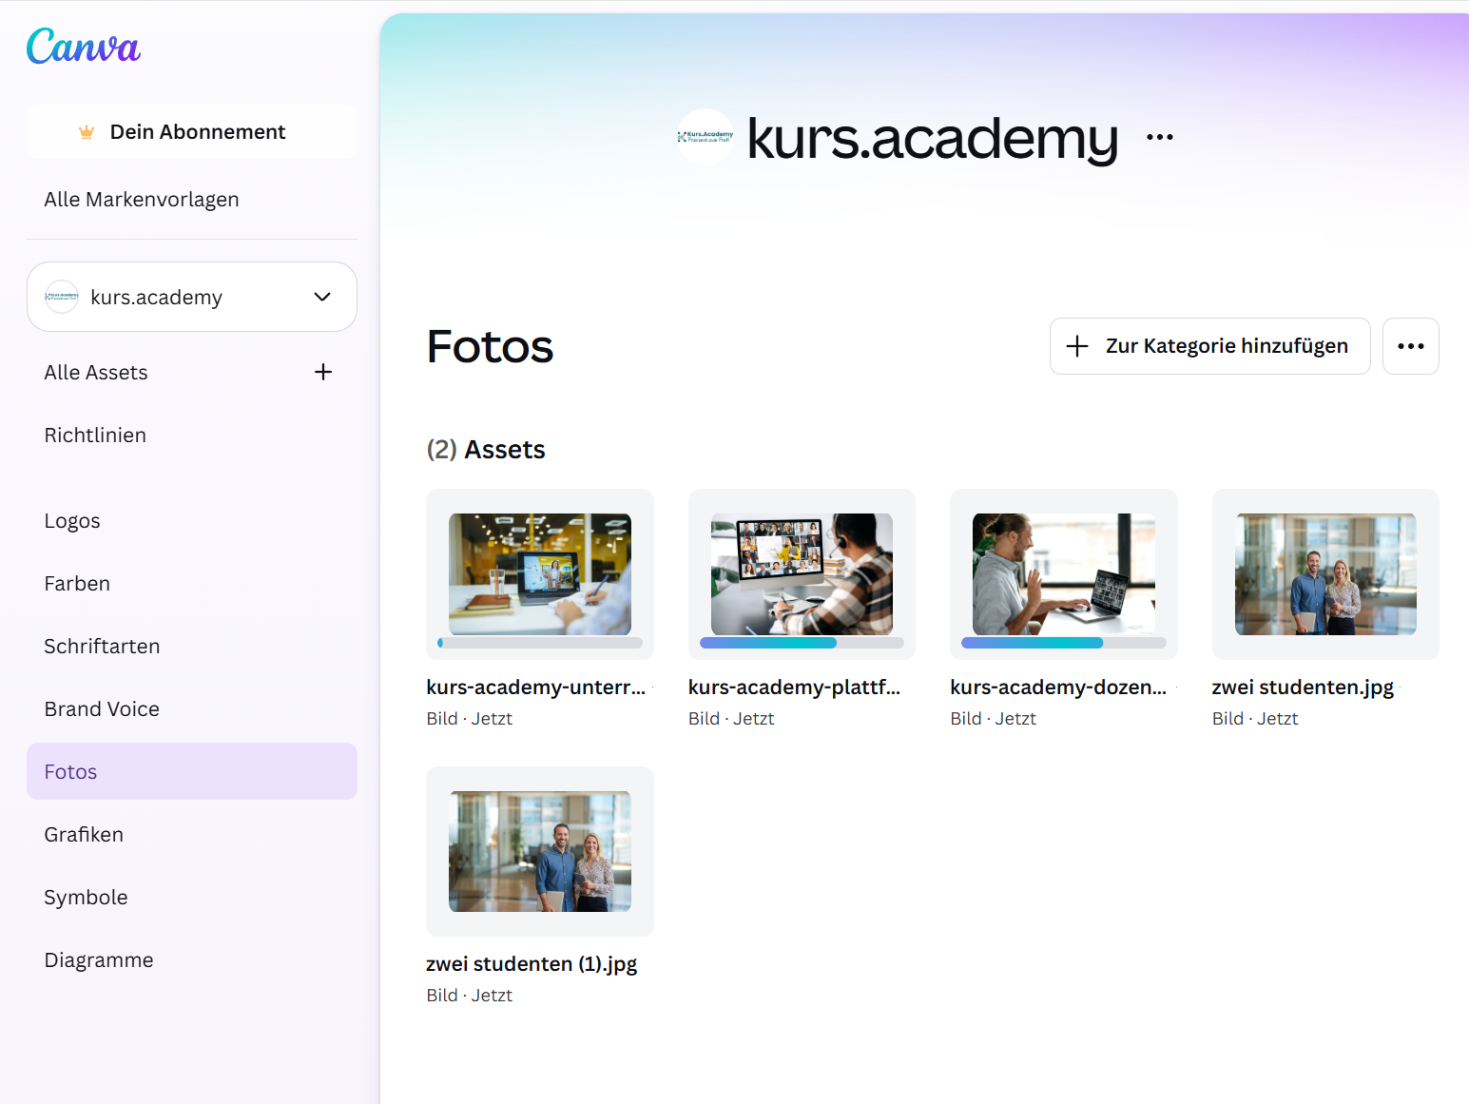
Task: Switch to the Grafiken category
Action: click(x=84, y=835)
